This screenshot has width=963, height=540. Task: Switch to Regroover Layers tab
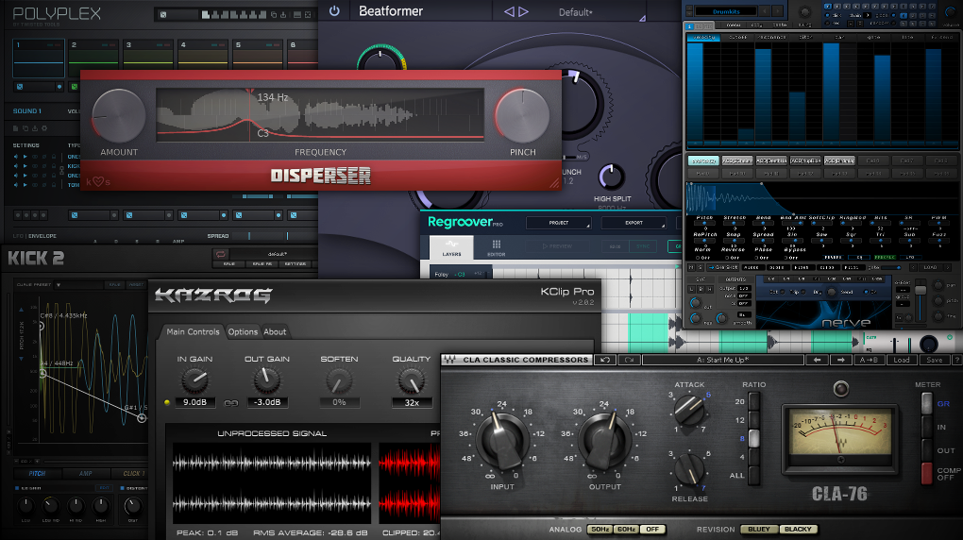coord(451,247)
